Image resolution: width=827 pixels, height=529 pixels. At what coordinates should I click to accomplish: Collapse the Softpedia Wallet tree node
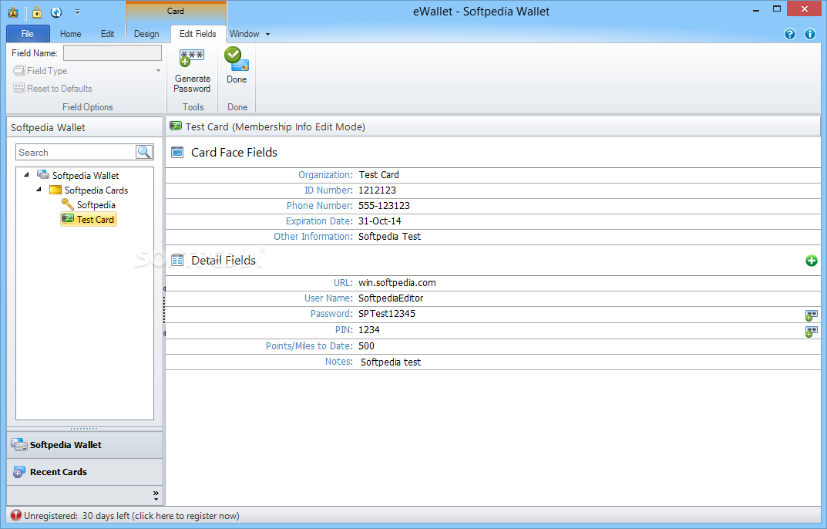(26, 175)
